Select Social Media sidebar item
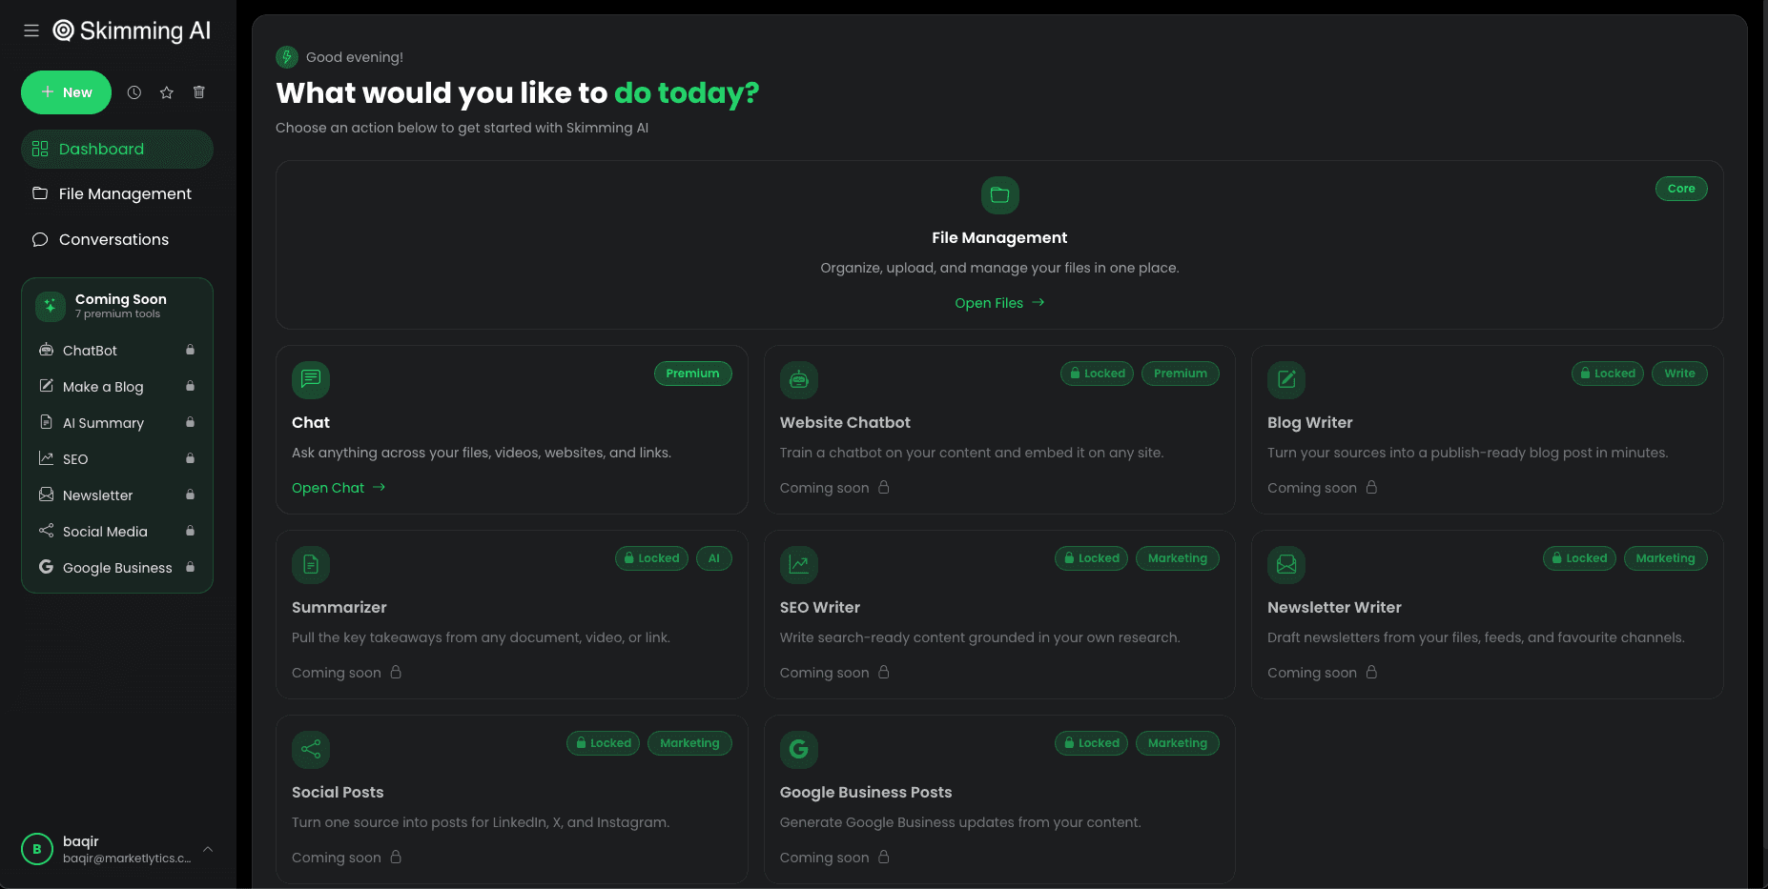The height and width of the screenshot is (889, 1768). [116, 531]
